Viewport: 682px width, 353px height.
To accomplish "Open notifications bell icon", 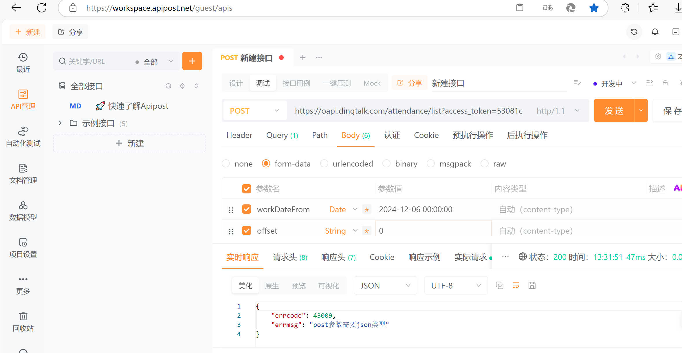I will (x=655, y=32).
